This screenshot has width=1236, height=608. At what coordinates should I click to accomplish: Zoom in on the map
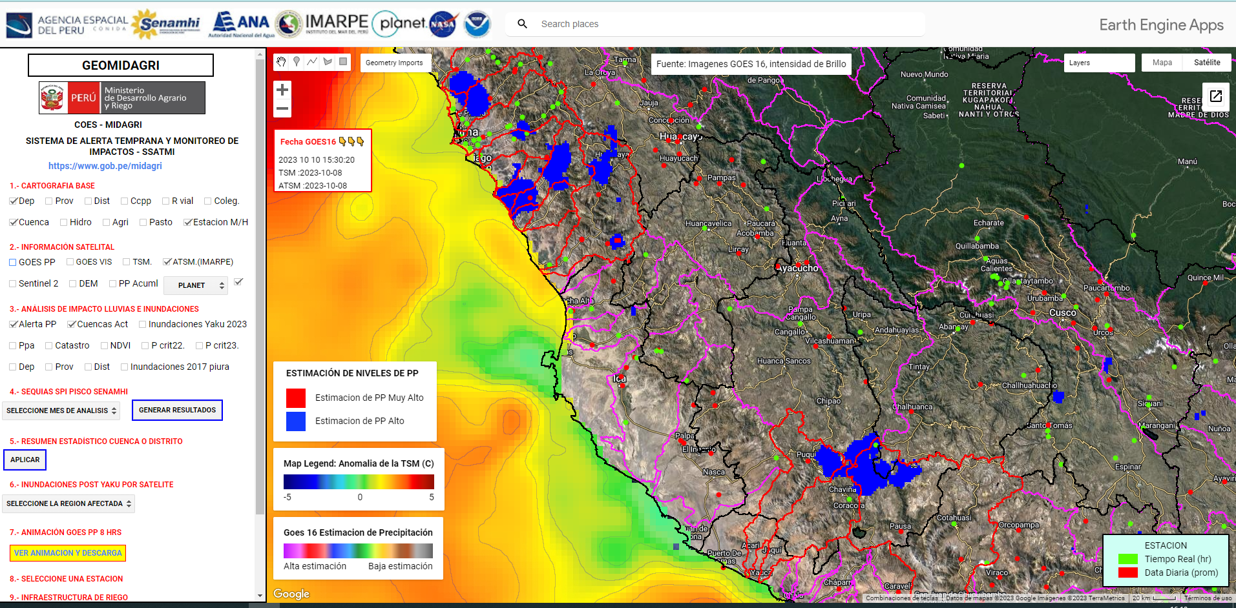coord(282,90)
